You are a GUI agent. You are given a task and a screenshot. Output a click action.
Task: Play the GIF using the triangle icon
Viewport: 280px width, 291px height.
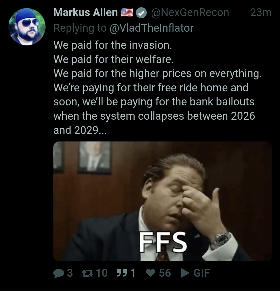(185, 273)
